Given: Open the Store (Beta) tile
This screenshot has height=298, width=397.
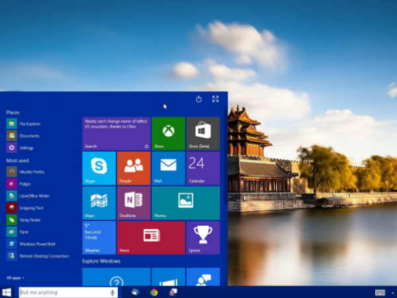Looking at the screenshot, I should (203, 134).
